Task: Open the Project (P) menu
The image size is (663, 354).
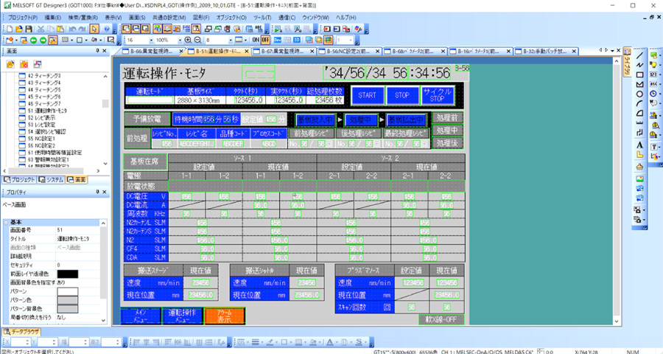Action: [23, 18]
